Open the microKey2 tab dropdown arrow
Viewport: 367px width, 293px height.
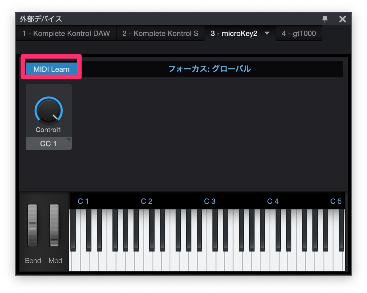pyautogui.click(x=267, y=33)
